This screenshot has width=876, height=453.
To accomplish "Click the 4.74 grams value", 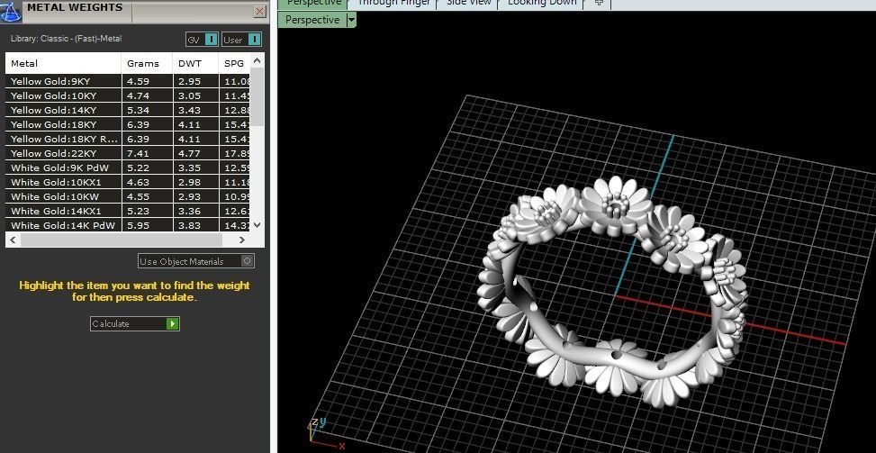I will 138,96.
